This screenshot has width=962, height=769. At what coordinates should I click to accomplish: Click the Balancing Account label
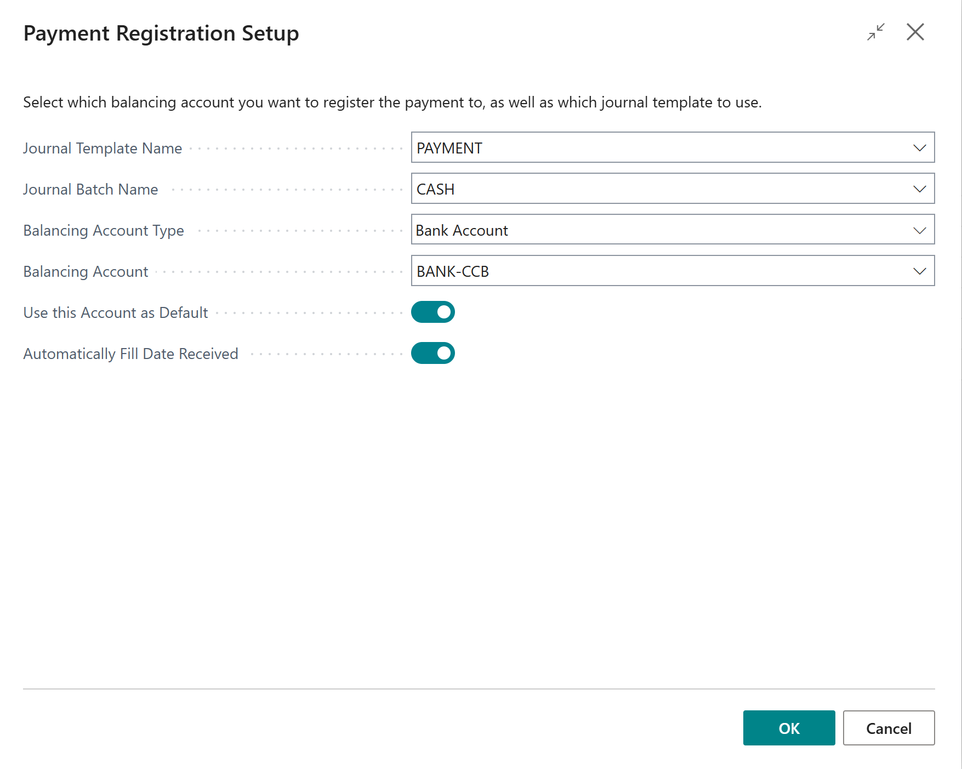[86, 271]
